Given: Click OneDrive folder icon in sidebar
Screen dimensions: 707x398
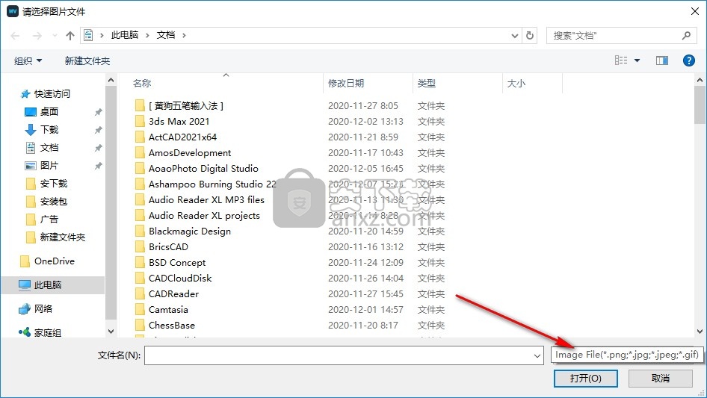Looking at the screenshot, I should [25, 261].
